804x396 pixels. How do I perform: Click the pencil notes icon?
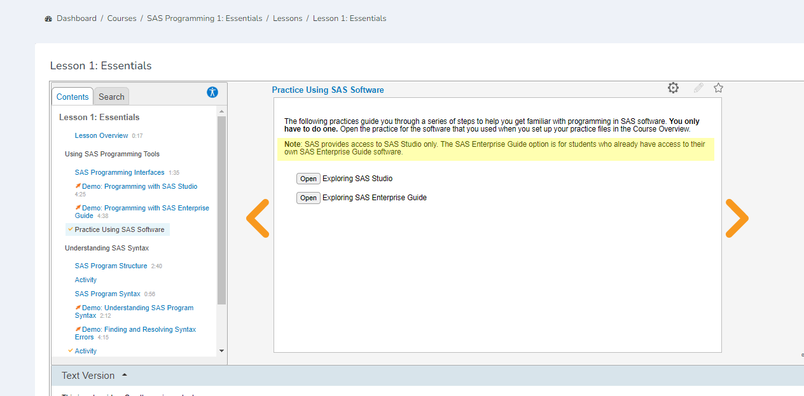pyautogui.click(x=698, y=88)
